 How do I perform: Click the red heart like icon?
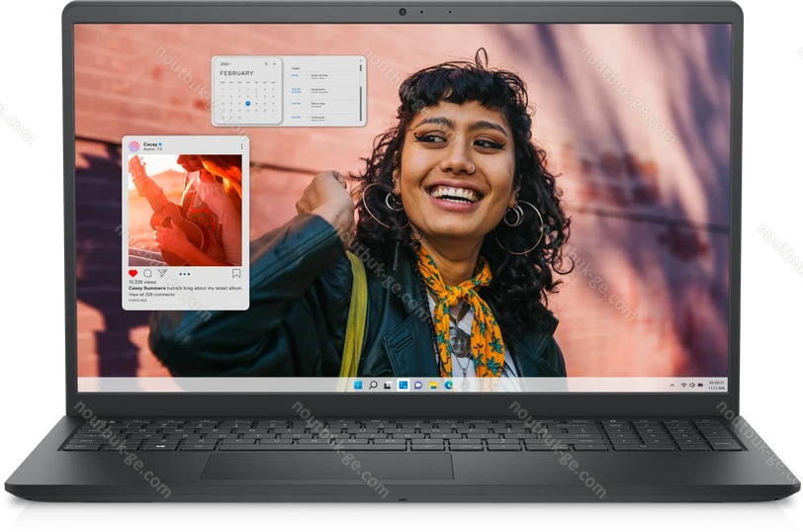[x=133, y=273]
